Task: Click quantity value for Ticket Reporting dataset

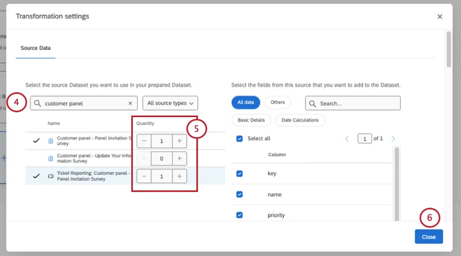Action: (x=162, y=176)
